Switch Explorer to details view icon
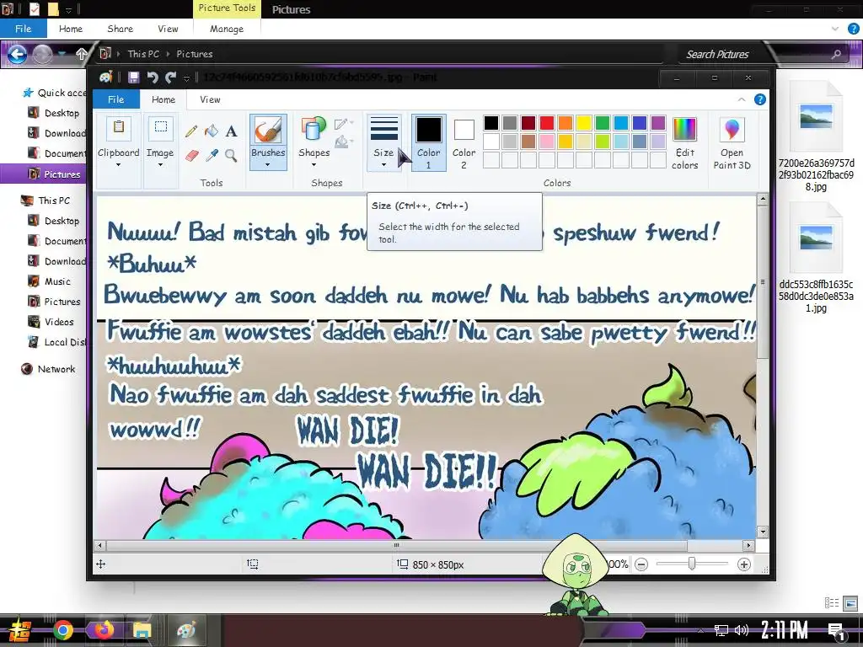863x647 pixels. pos(832,603)
